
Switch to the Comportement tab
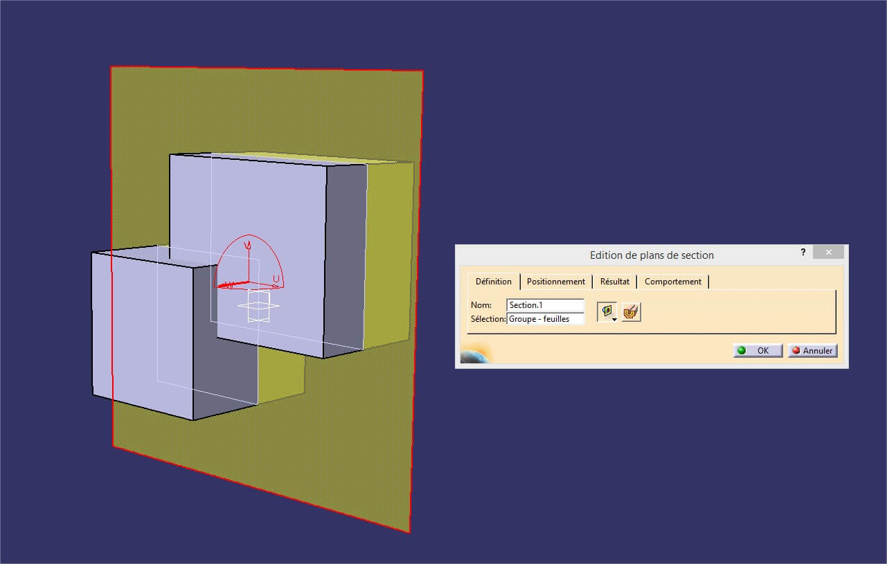point(672,282)
